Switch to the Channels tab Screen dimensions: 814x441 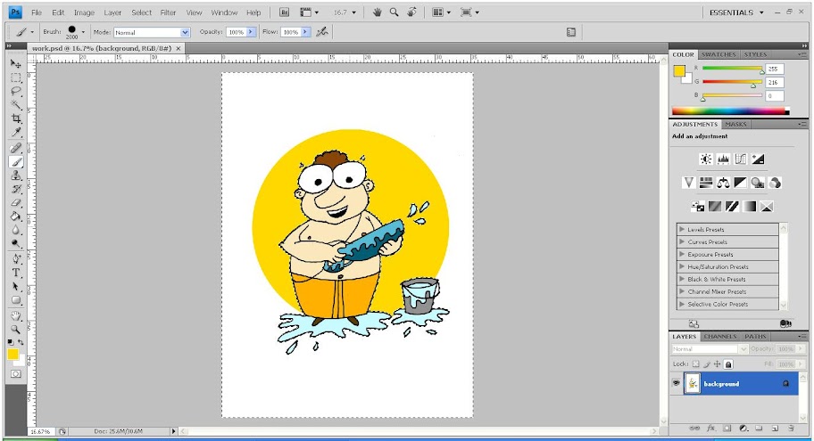(x=720, y=337)
